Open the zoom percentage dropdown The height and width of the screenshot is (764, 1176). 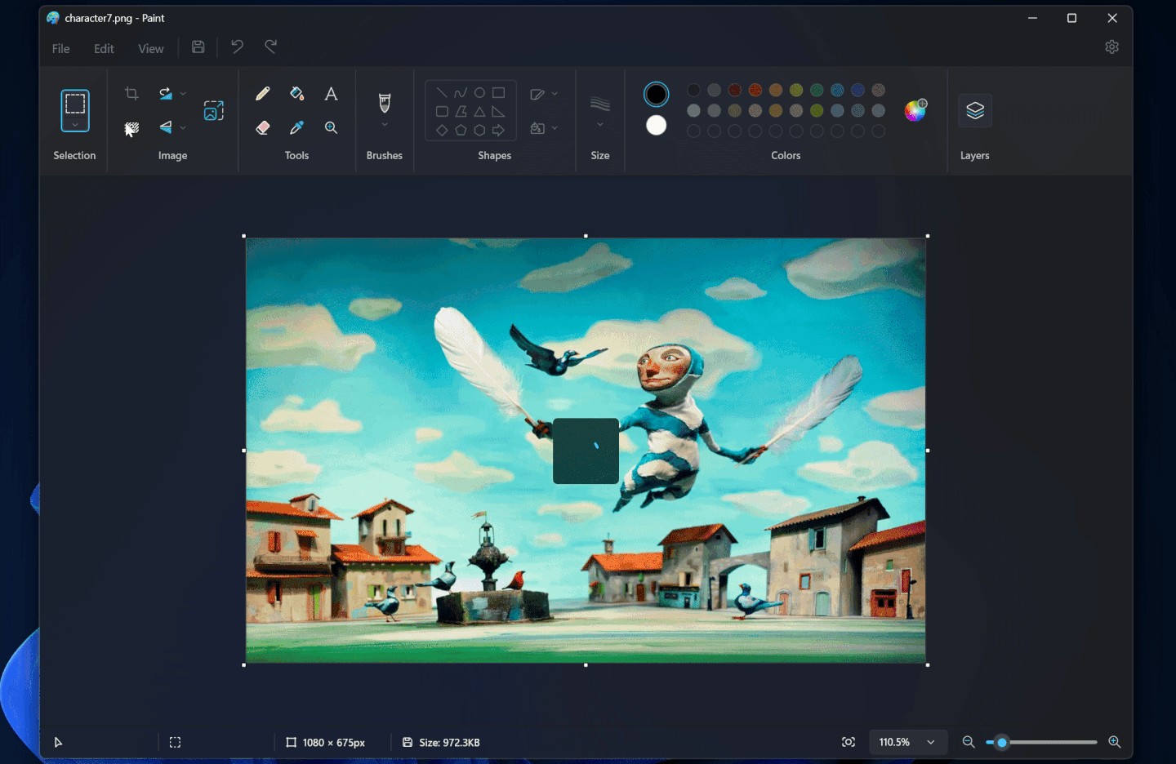(930, 742)
